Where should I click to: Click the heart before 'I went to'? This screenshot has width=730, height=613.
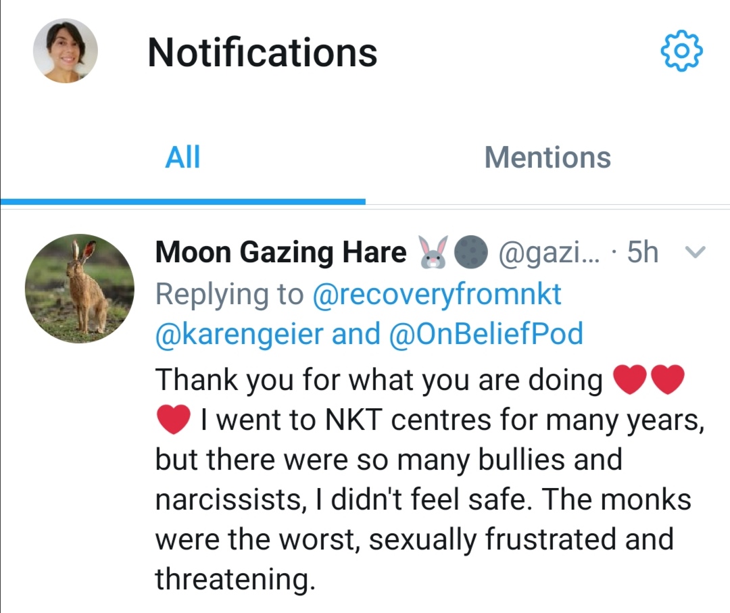click(173, 420)
